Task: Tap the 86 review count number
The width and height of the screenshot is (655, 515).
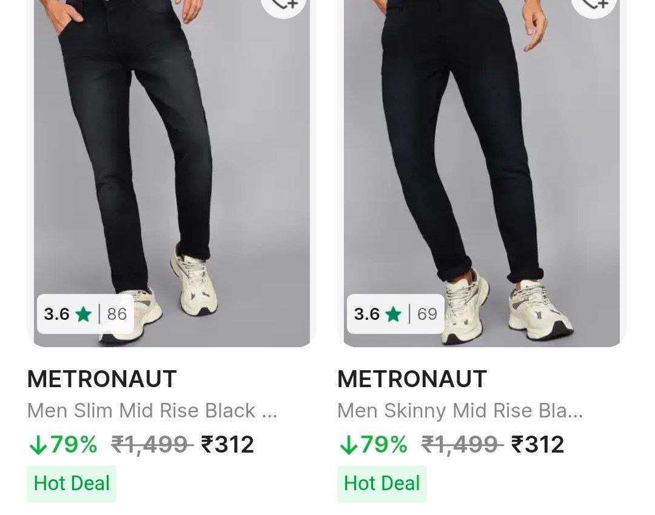Action: point(117,314)
